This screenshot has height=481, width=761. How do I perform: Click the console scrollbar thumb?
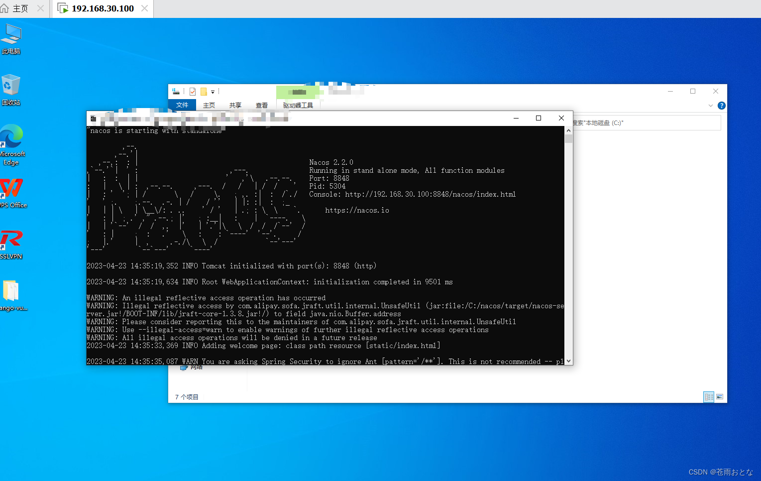(568, 139)
